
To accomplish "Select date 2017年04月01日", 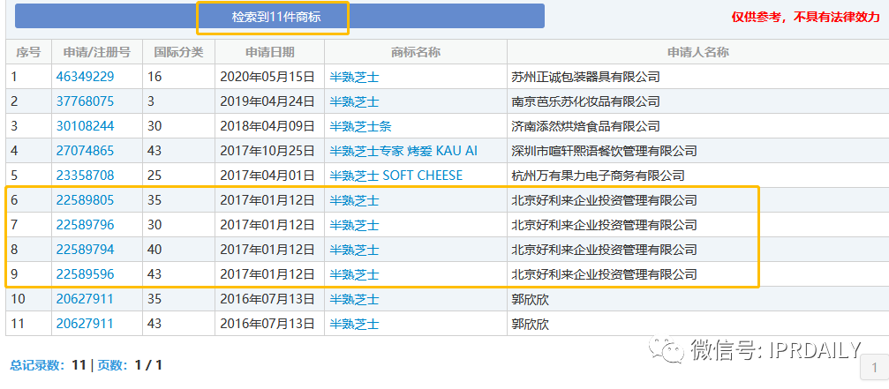I will 267,176.
